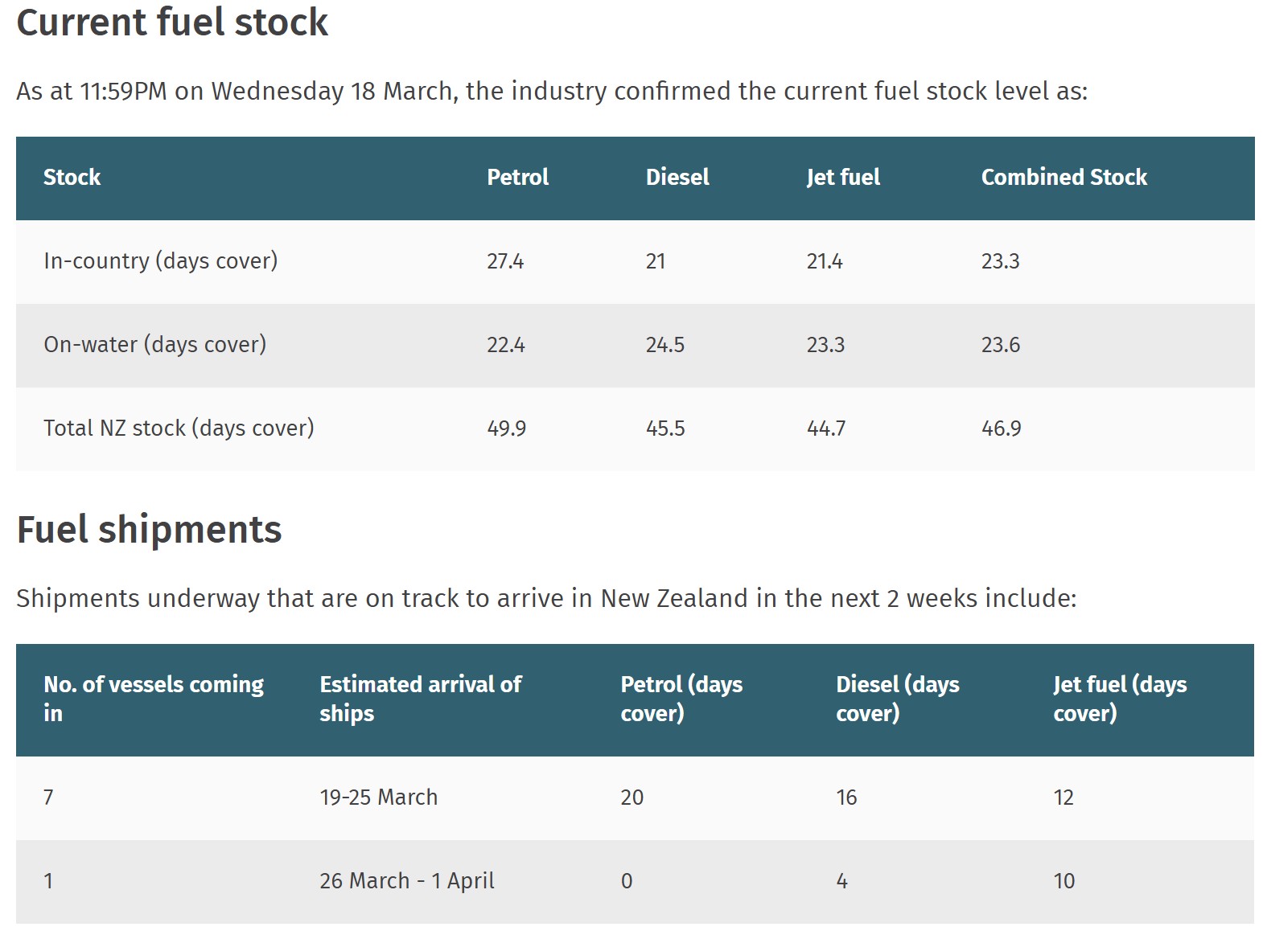
Task: Click the total jet fuel value 44.7
Action: point(826,428)
